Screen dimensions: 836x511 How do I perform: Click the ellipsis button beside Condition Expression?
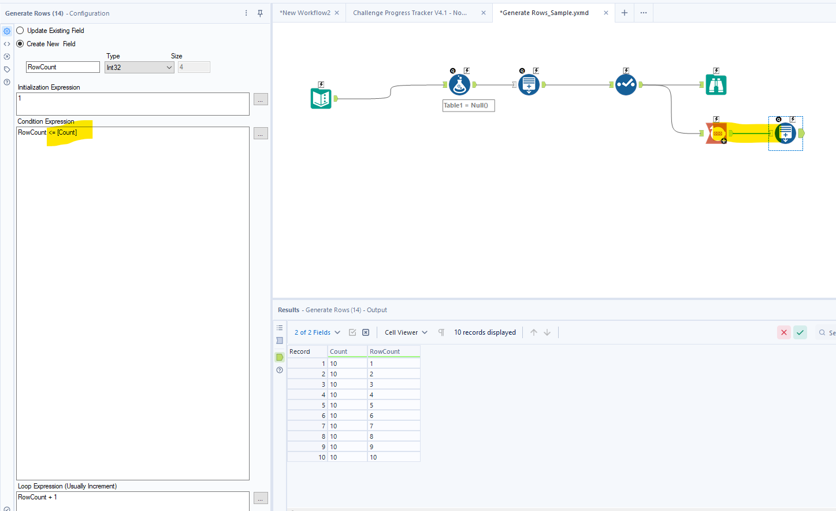[261, 133]
